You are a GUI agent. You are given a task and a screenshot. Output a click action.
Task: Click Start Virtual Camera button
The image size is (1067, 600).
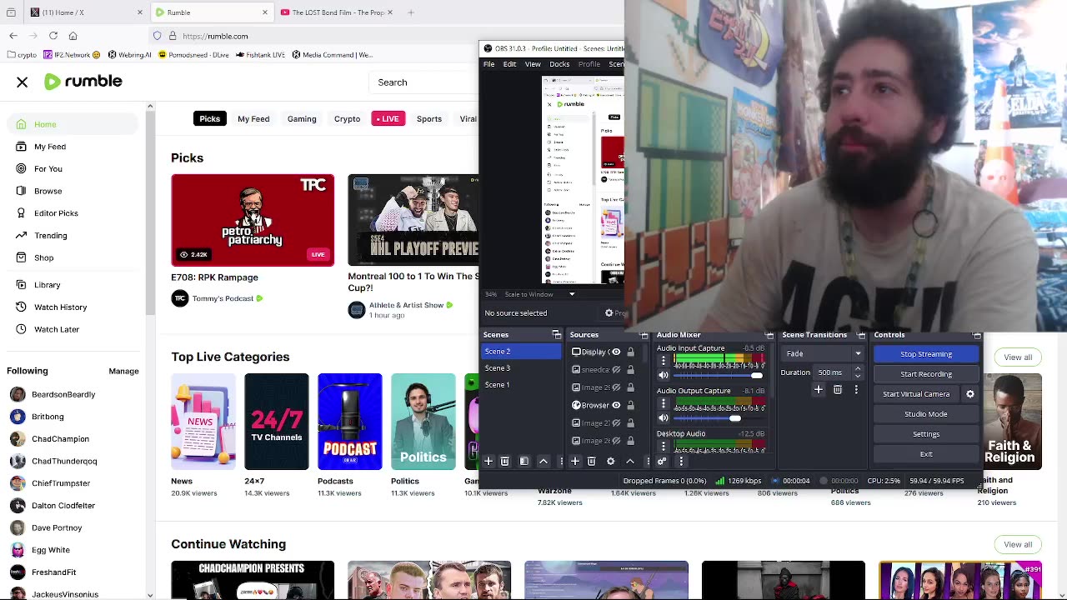point(916,394)
